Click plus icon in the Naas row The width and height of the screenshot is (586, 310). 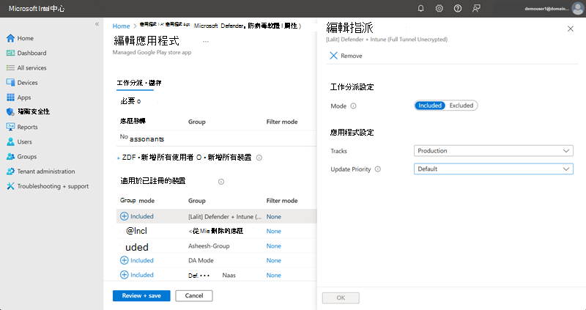[x=124, y=275]
